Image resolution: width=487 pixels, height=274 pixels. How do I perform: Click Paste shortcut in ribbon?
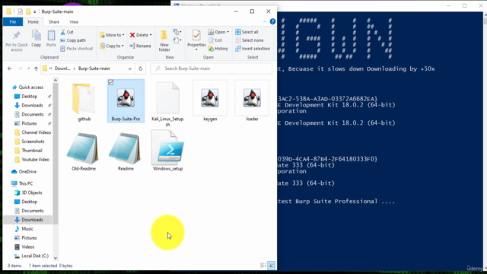coord(76,49)
